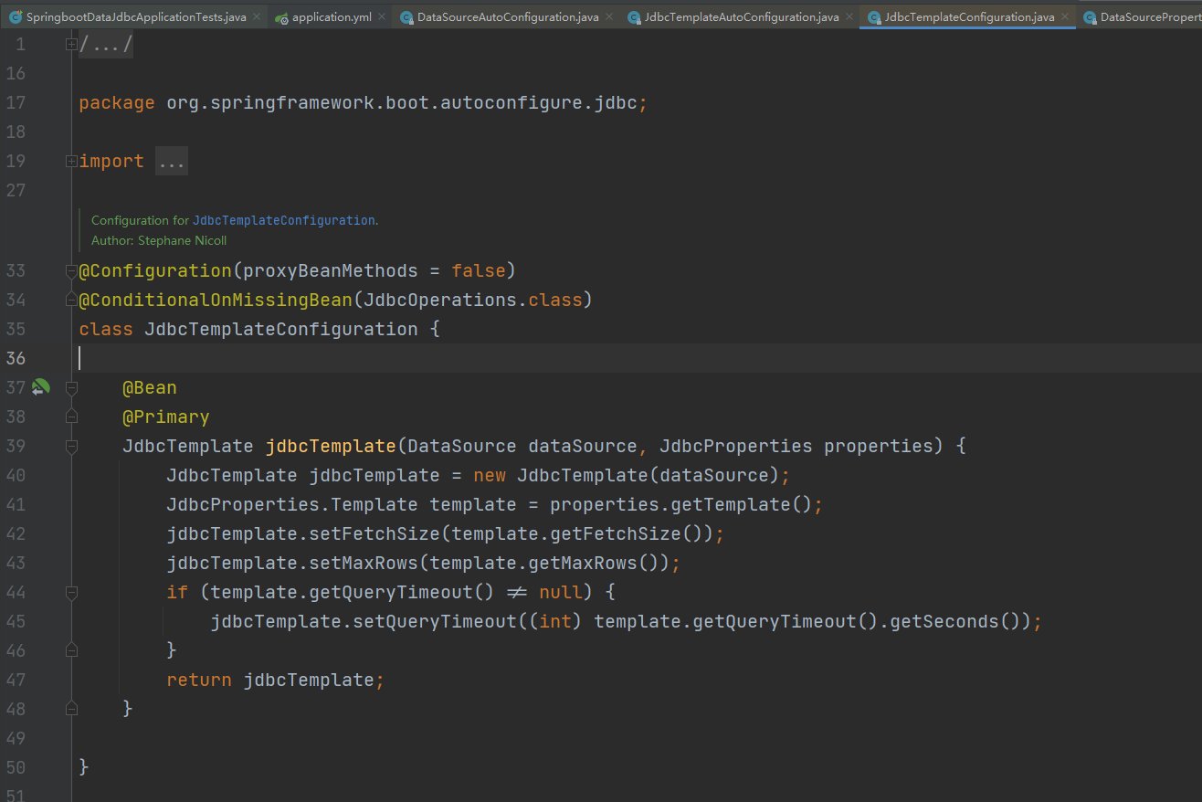Expand the folded imports on line 19

71,161
